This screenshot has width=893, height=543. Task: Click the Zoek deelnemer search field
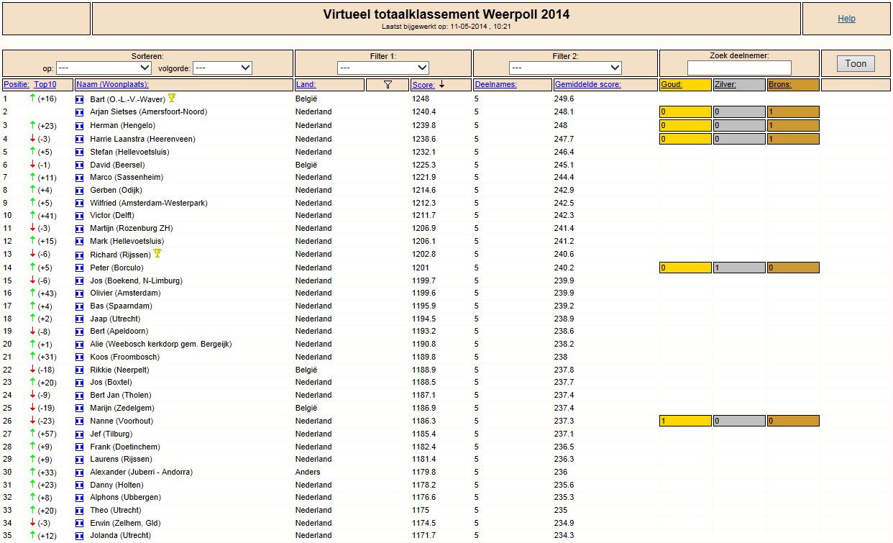(739, 68)
